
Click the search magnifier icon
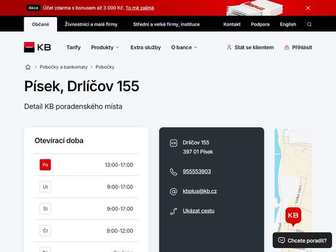click(x=309, y=24)
